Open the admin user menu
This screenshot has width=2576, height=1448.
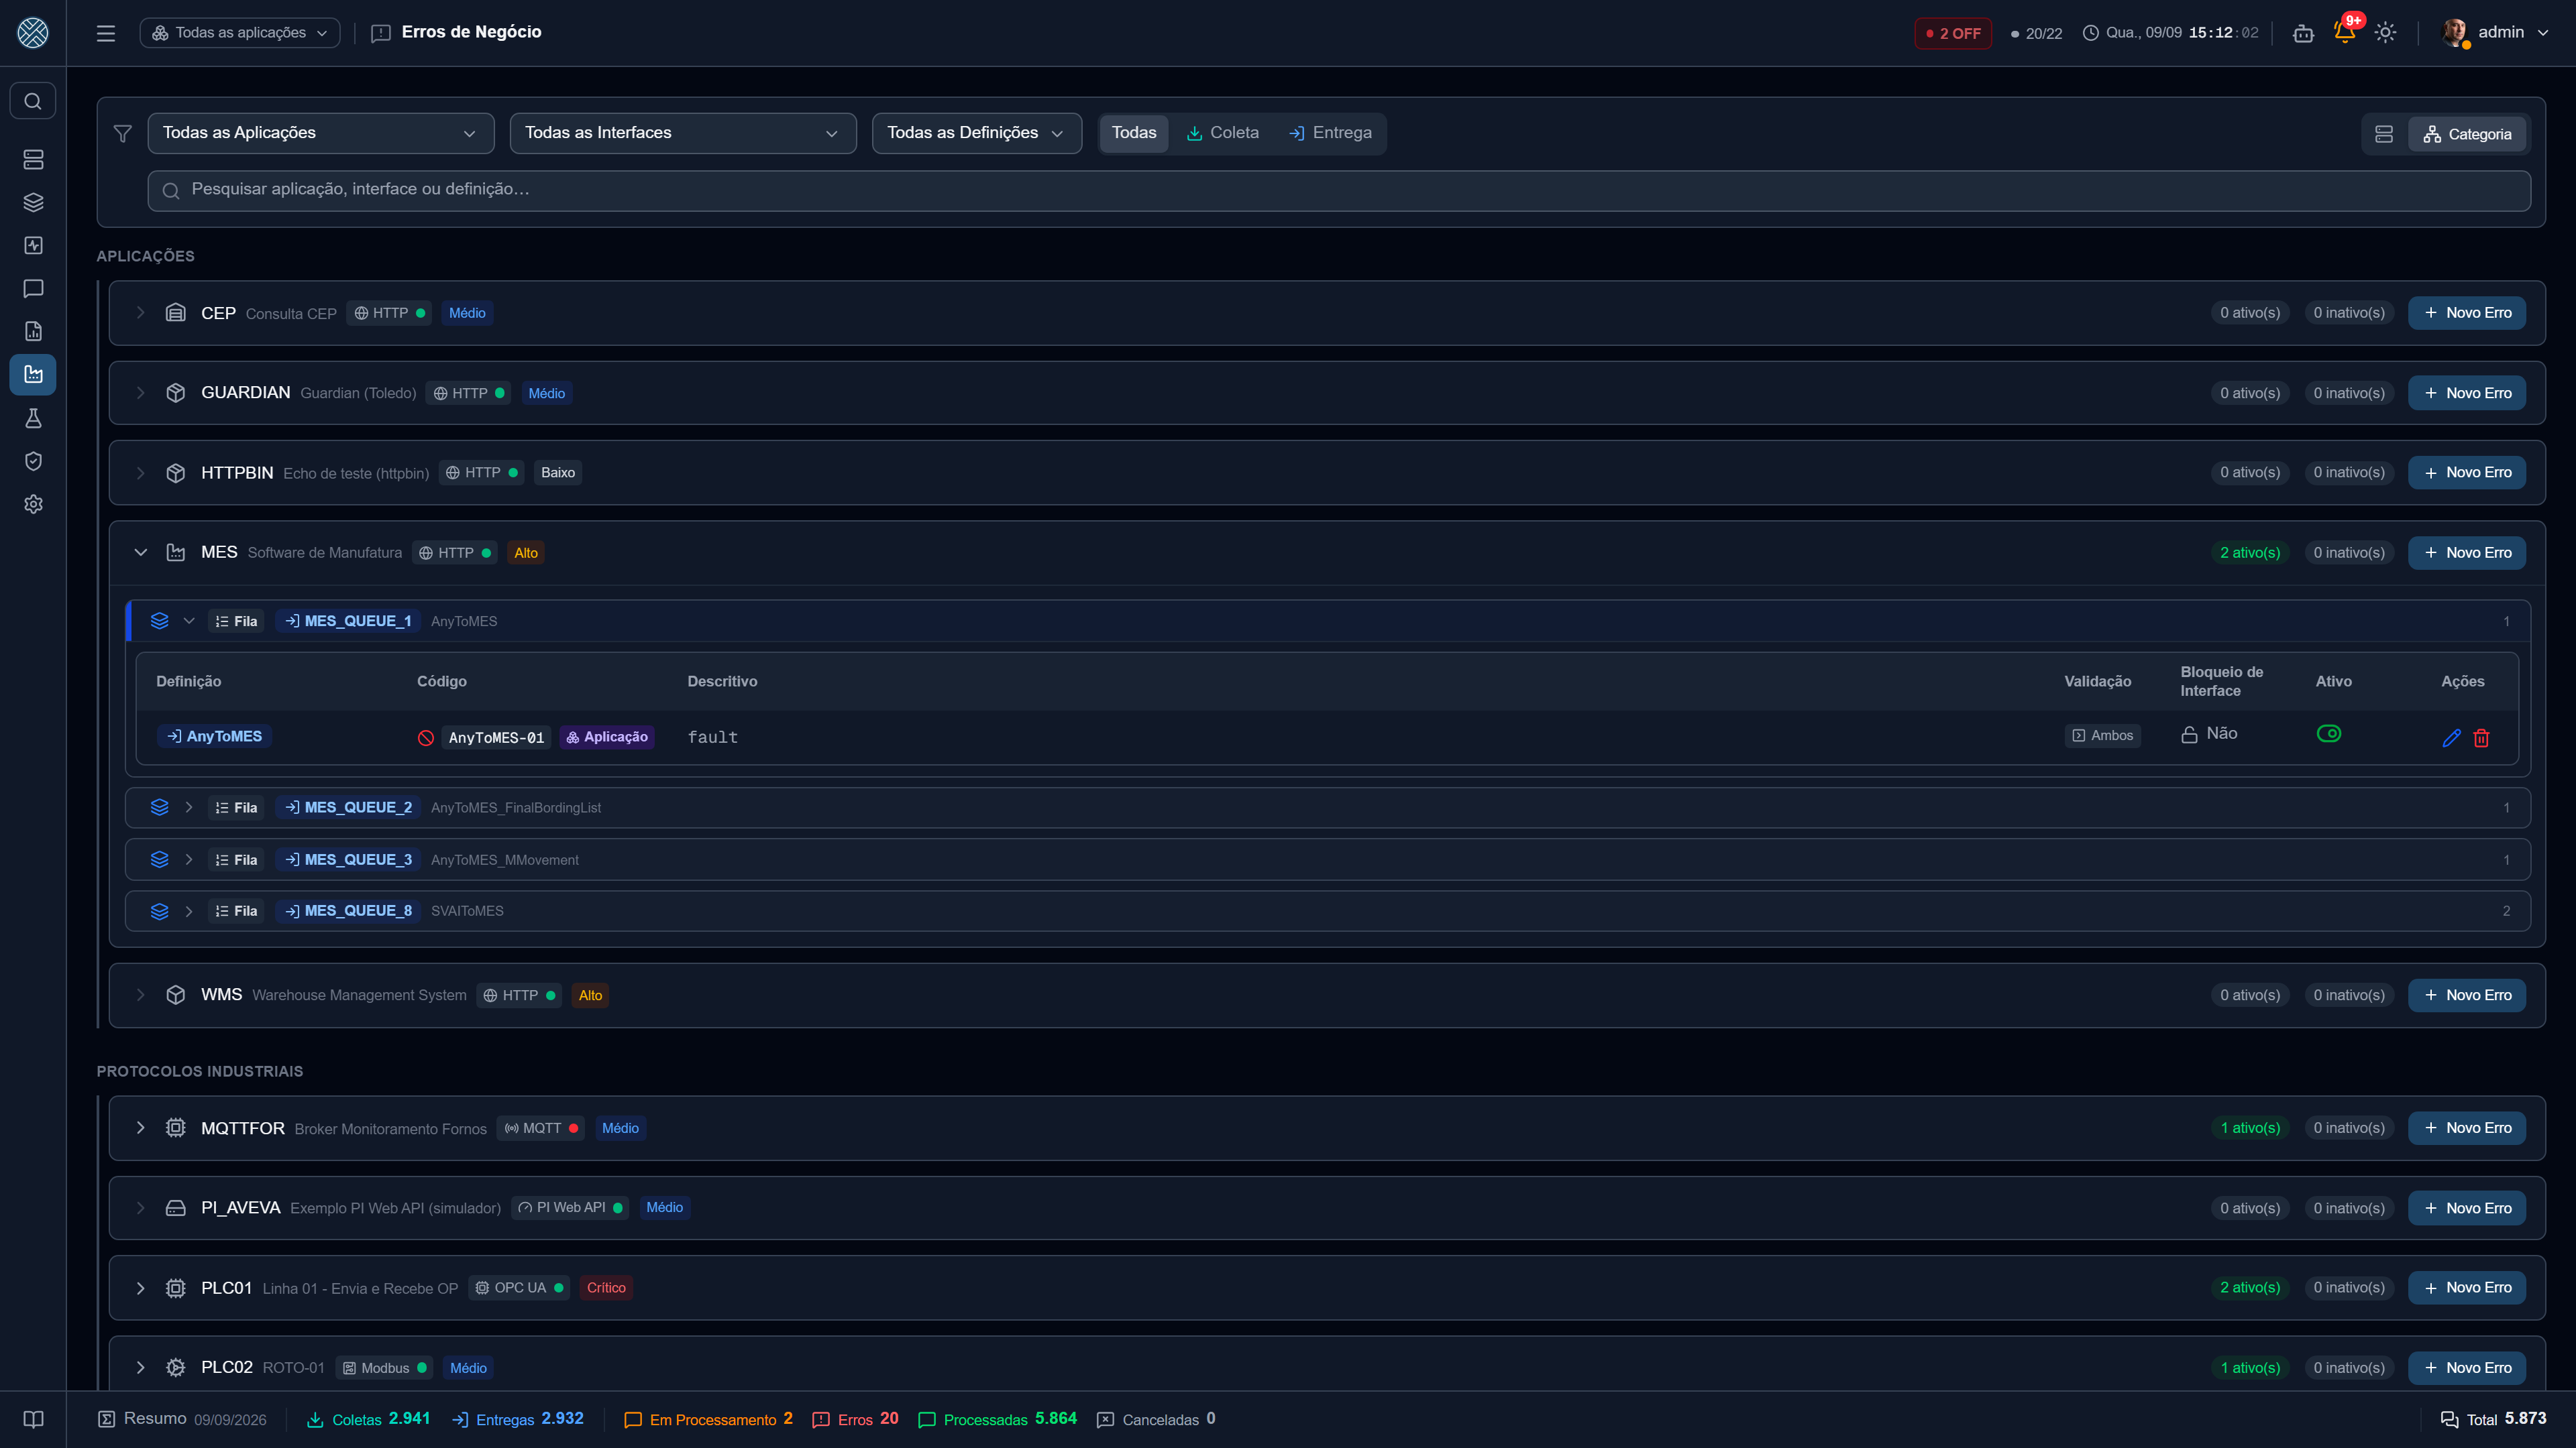pyautogui.click(x=2494, y=32)
